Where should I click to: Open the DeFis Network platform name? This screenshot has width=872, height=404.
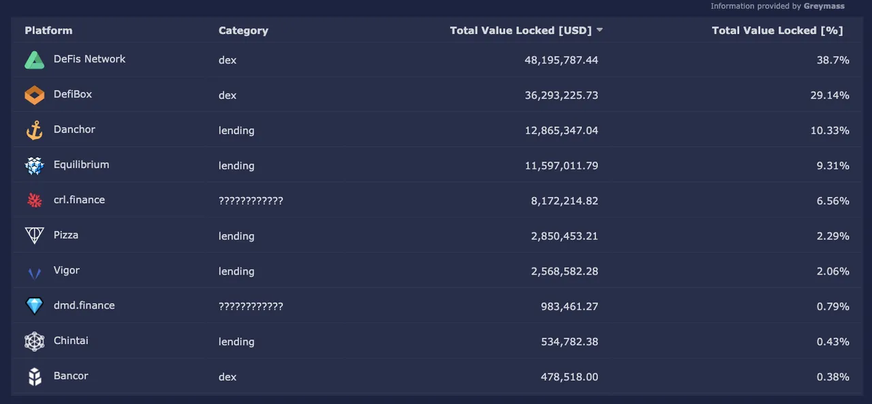coord(89,59)
